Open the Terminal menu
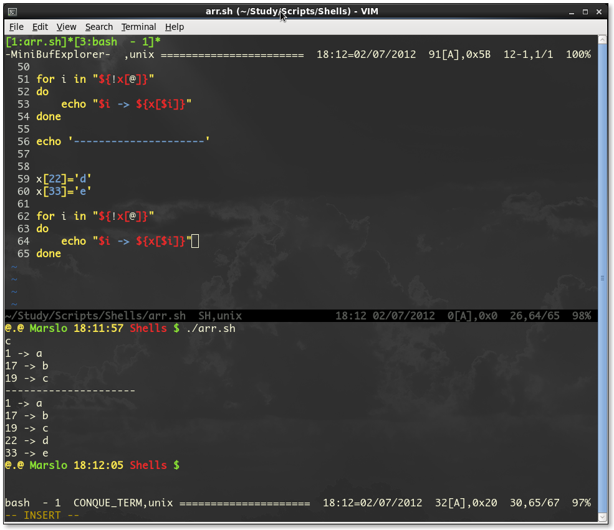The image size is (614, 530). click(x=138, y=27)
